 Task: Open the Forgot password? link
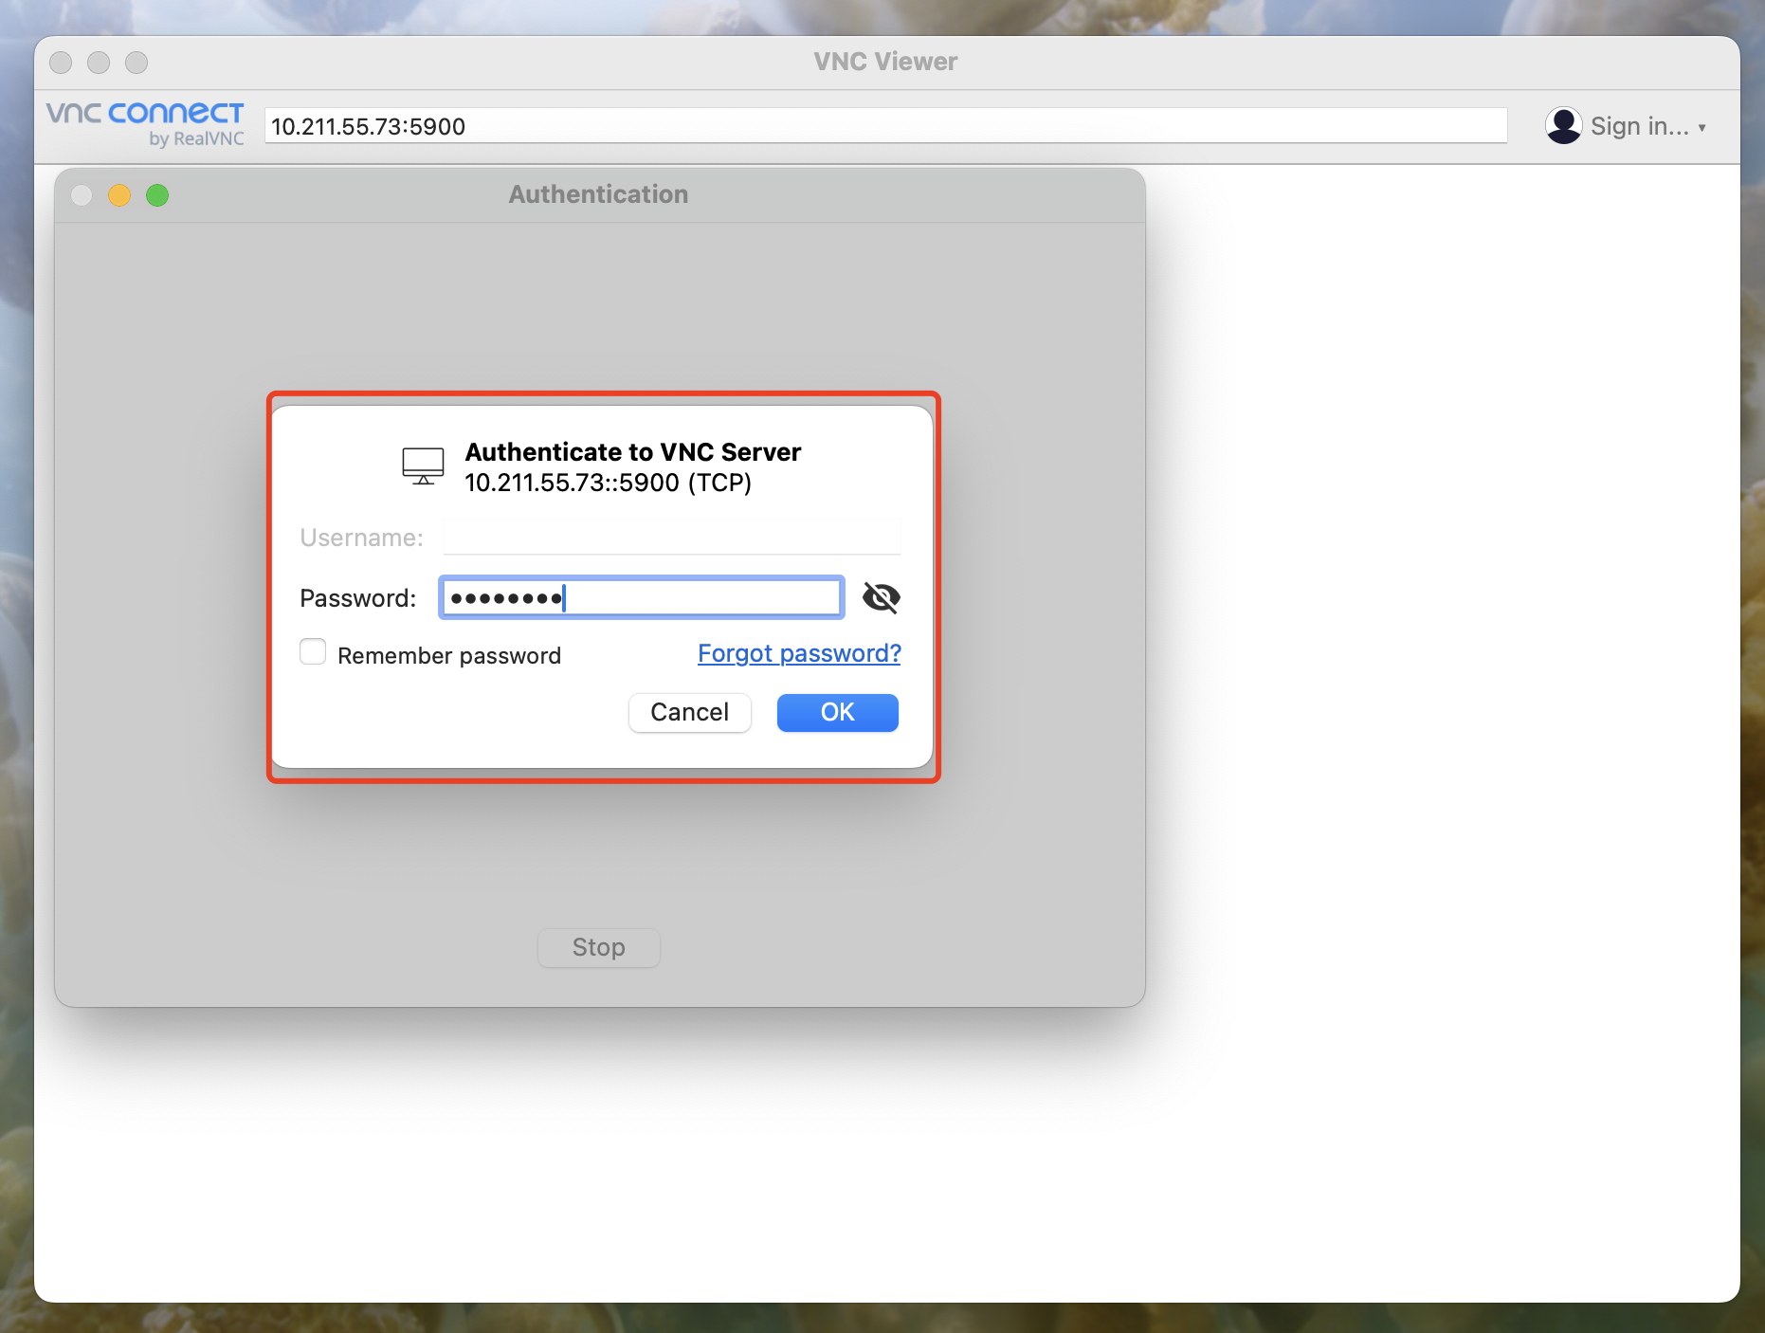click(x=799, y=653)
